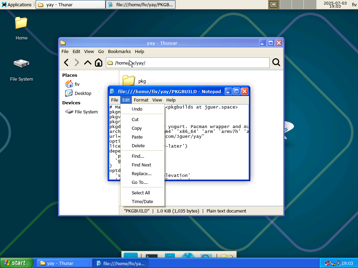Click Find... in the Edit menu
The width and height of the screenshot is (358, 268).
(x=138, y=156)
